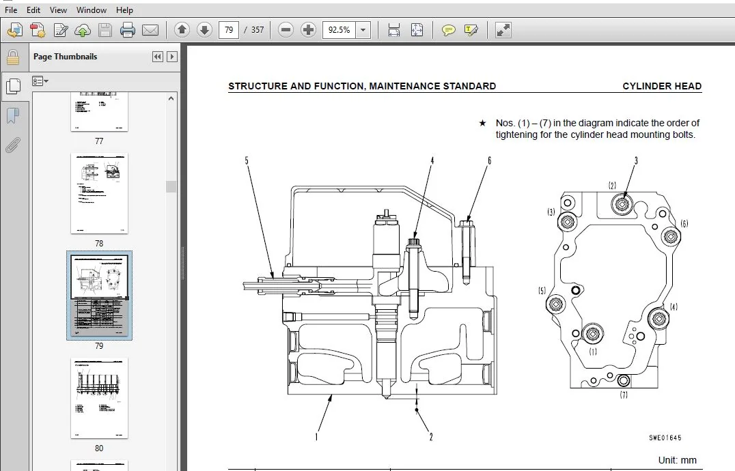Open the thumbnails options dropdown menu

tap(40, 81)
